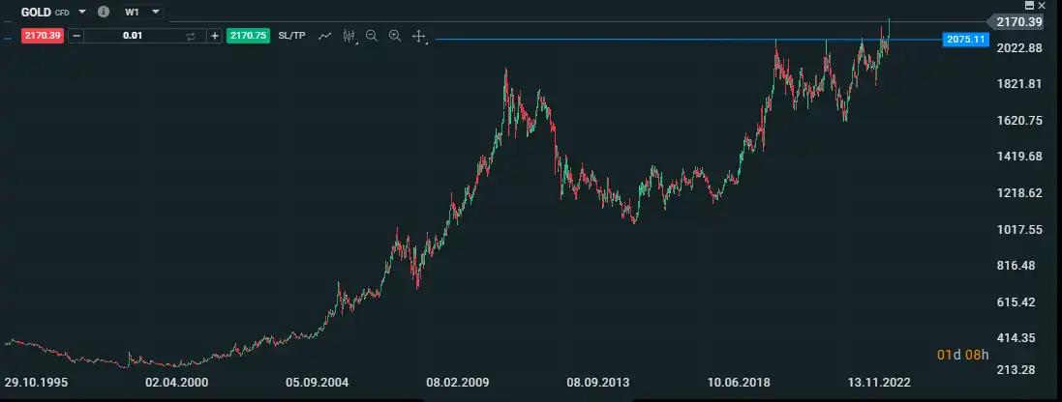Viewport: 1062px width, 402px height.
Task: Select the crosshair cursor tool
Action: [x=419, y=36]
